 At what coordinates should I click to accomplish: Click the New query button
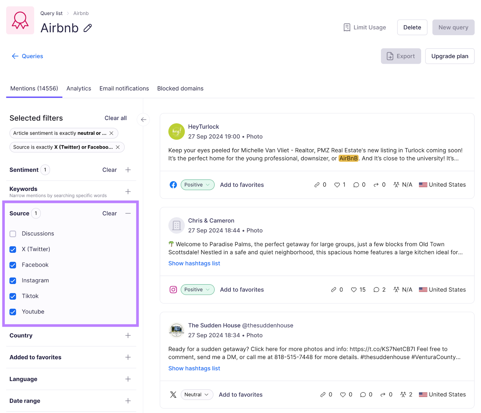click(x=453, y=27)
